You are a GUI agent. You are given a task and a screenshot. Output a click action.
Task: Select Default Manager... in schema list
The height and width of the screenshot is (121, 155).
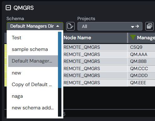pos(33,61)
